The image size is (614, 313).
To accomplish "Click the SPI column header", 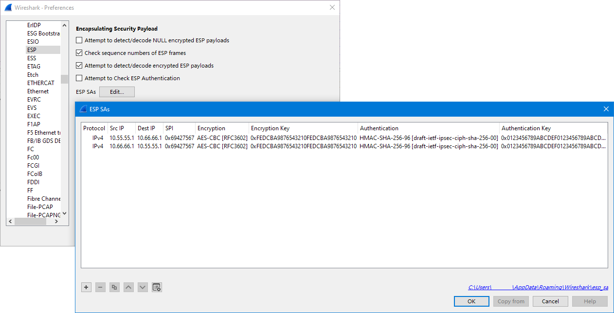I will point(179,128).
